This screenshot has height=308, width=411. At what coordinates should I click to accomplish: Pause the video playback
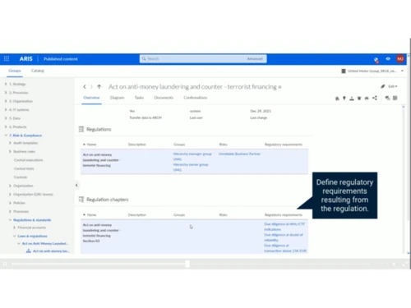[x=5, y=264]
